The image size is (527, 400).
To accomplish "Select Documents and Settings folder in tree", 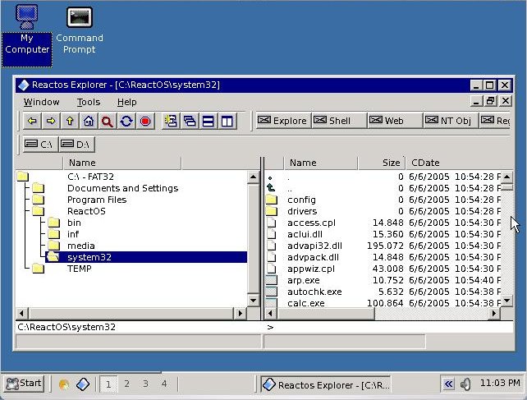I will pos(122,188).
